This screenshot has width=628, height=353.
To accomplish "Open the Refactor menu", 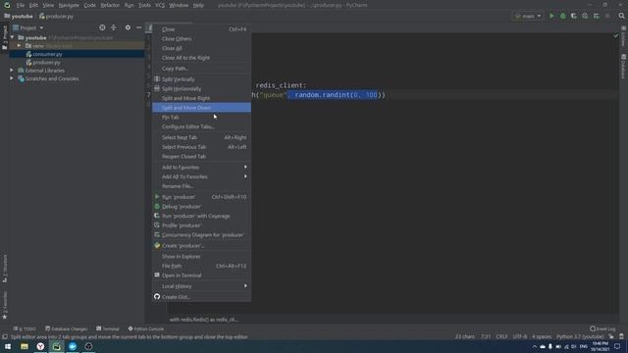I will tap(110, 5).
